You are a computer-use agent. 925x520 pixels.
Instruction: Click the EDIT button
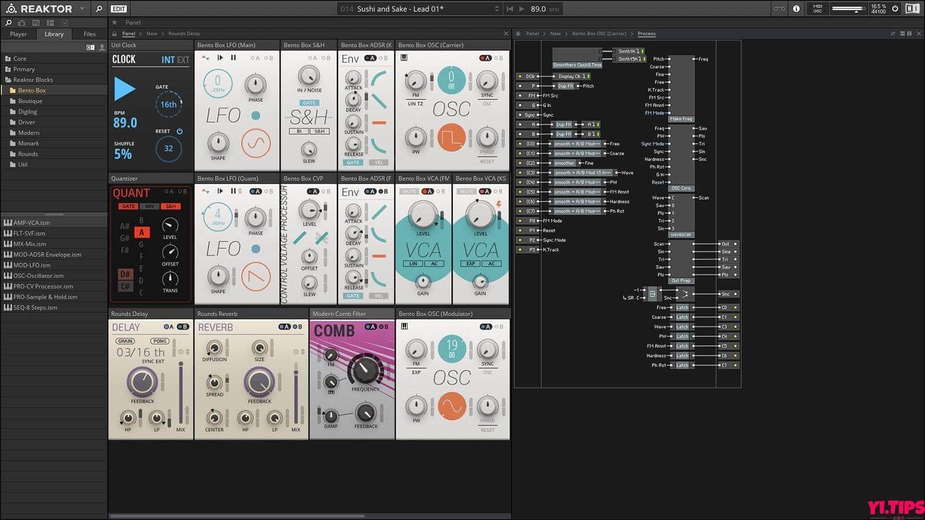pyautogui.click(x=118, y=9)
